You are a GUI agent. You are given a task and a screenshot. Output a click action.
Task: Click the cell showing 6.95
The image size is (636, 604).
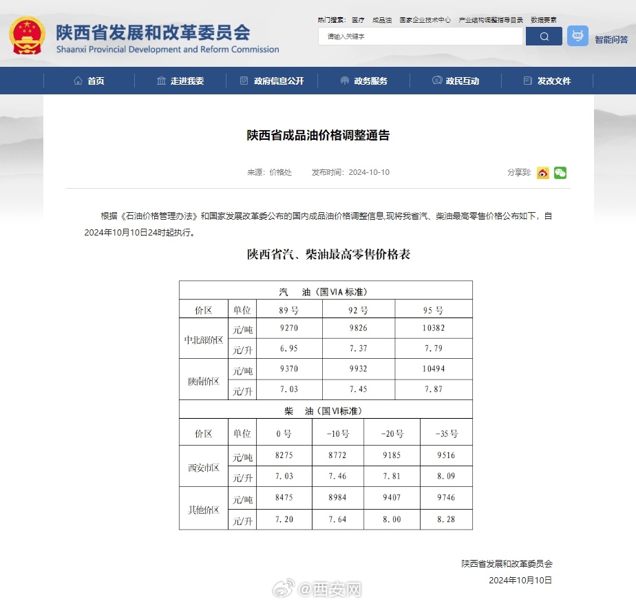pyautogui.click(x=289, y=348)
